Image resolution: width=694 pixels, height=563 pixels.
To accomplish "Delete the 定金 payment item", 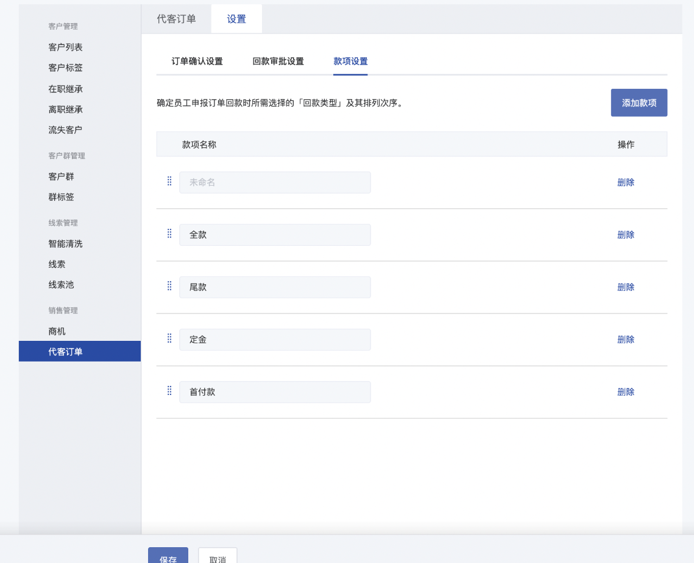I will (x=626, y=340).
